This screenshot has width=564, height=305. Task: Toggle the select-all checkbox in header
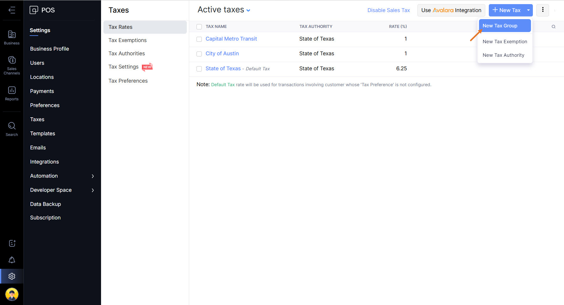tap(199, 27)
